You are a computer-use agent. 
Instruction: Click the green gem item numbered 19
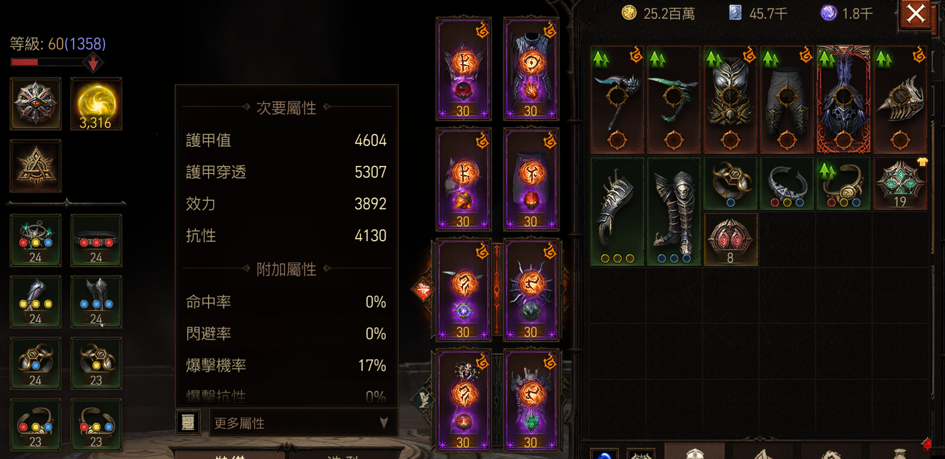(x=900, y=184)
